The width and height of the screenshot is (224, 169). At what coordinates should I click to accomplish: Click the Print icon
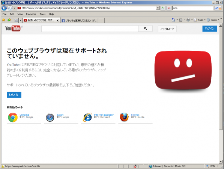click(x=188, y=20)
